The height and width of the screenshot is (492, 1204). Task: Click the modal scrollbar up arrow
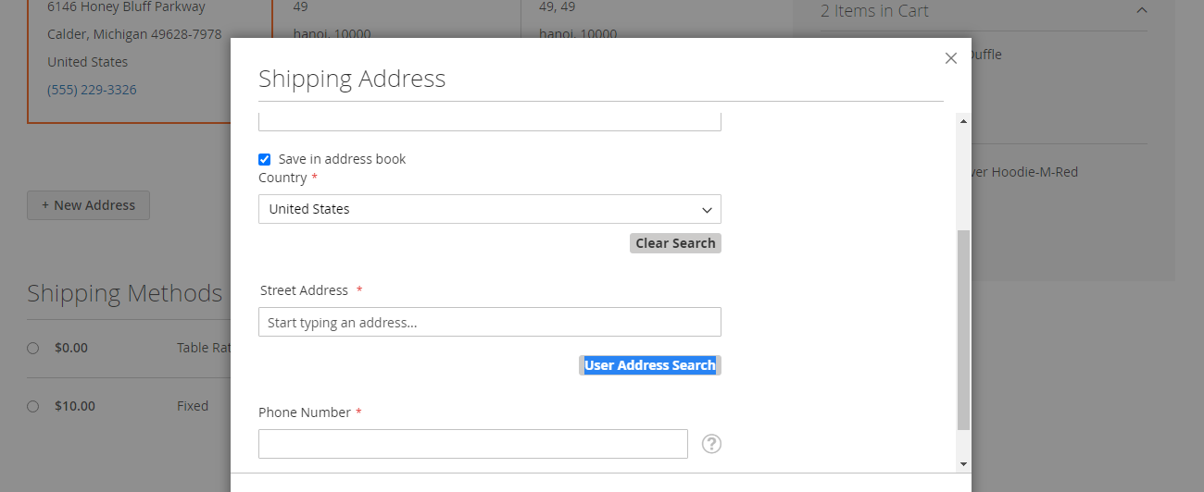pos(963,121)
